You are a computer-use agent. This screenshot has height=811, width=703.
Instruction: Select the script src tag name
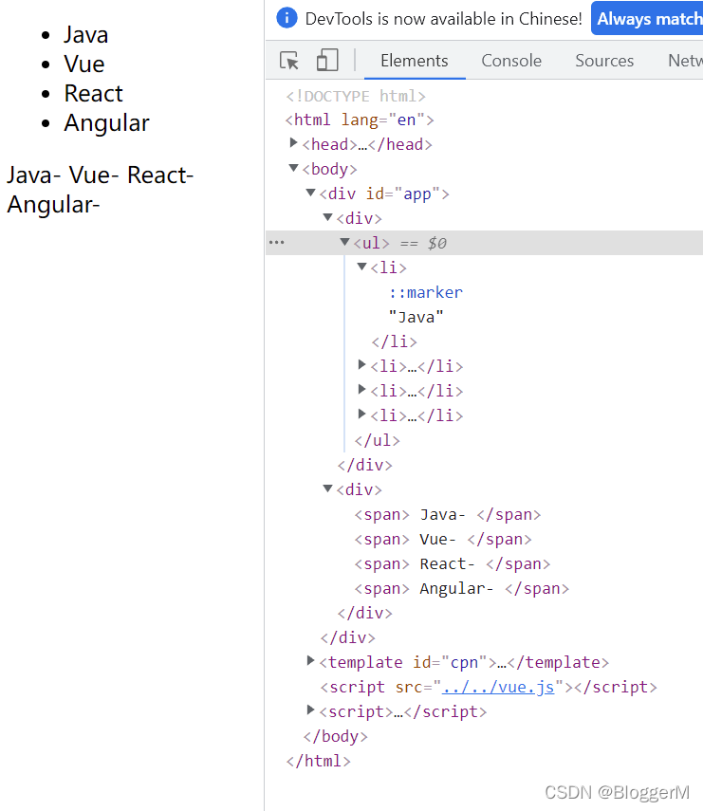click(x=357, y=687)
